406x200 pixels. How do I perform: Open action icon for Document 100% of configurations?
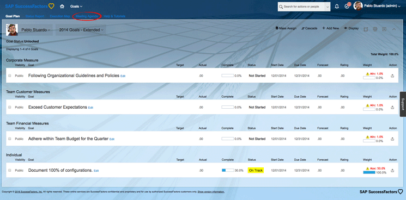(x=392, y=171)
